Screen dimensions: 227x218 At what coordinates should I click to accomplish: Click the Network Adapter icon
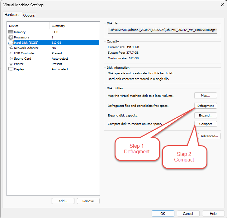11,48
